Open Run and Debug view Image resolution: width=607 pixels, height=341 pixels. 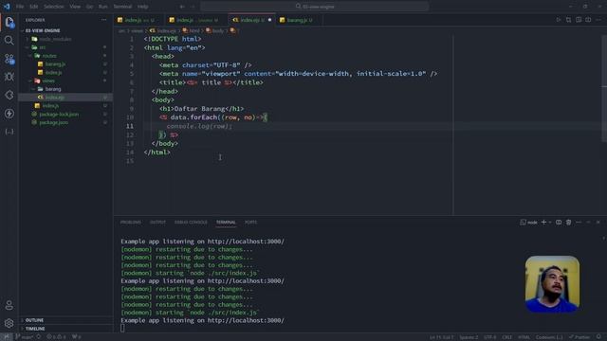pos(9,77)
